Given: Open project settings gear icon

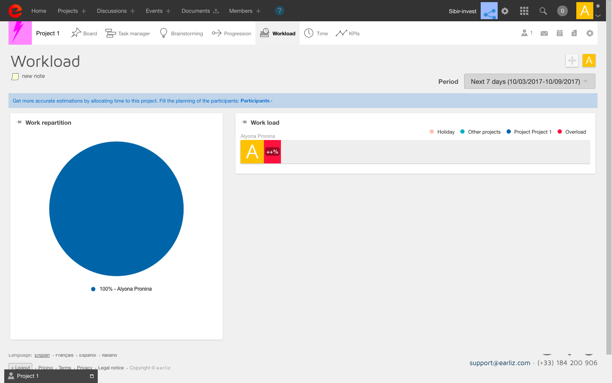Looking at the screenshot, I should point(590,33).
